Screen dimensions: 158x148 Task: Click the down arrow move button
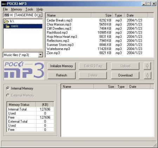pyautogui.click(x=147, y=75)
